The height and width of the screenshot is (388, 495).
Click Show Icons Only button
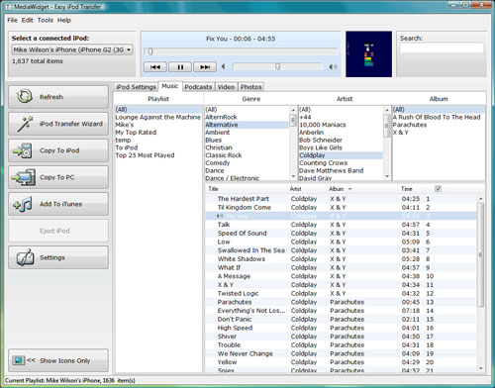tap(58, 360)
